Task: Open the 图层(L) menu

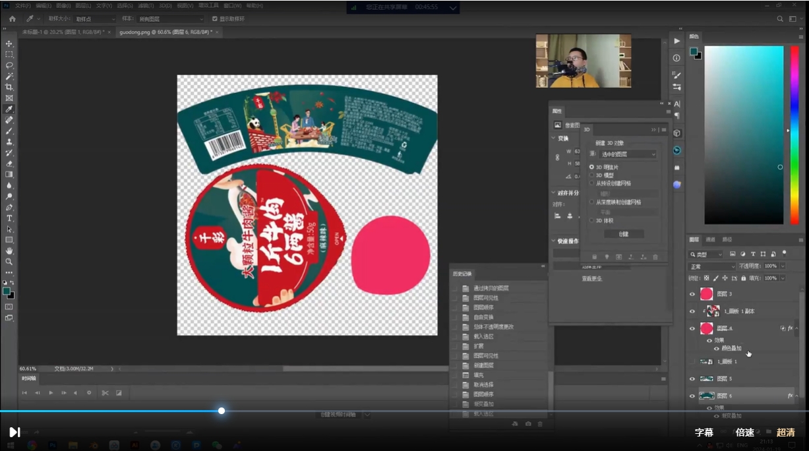Action: click(x=83, y=5)
